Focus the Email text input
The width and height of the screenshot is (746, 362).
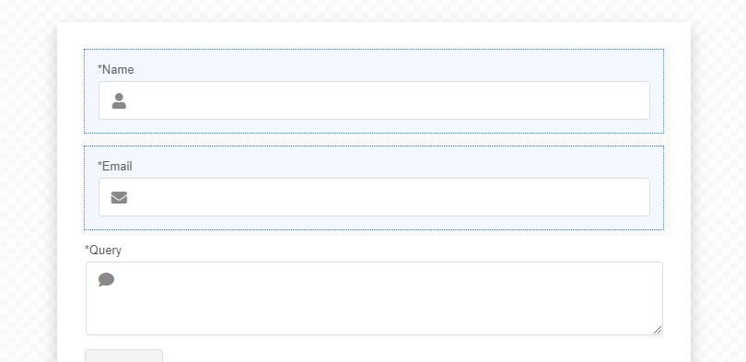pos(374,197)
